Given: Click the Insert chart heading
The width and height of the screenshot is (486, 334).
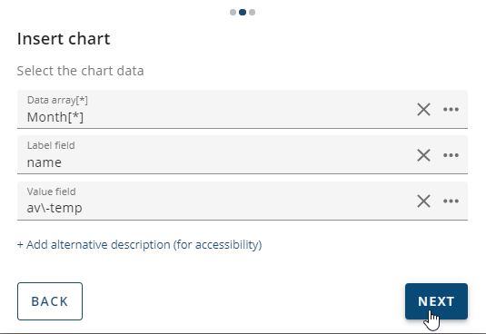Looking at the screenshot, I should (64, 39).
